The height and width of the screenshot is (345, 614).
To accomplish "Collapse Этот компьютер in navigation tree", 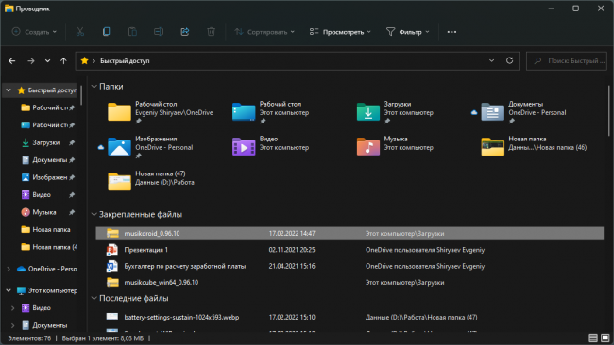I will coord(9,290).
